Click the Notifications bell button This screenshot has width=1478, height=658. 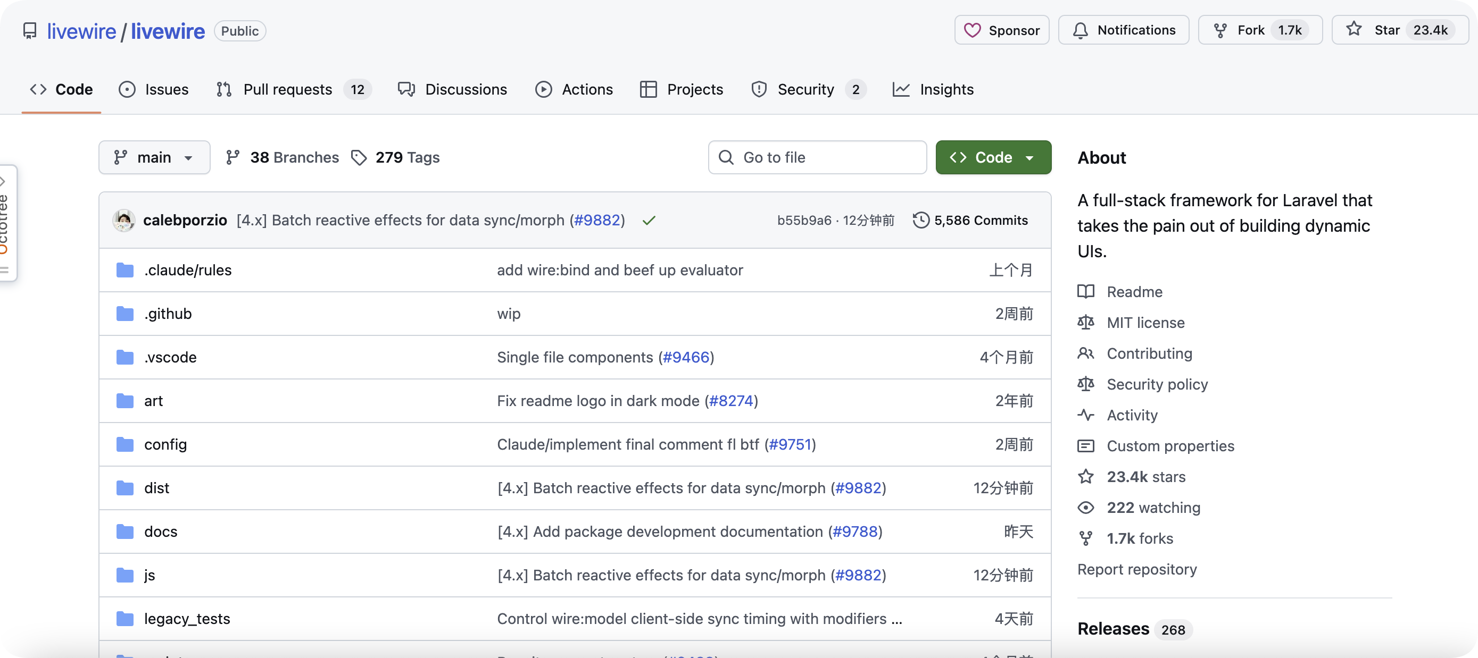(x=1123, y=30)
